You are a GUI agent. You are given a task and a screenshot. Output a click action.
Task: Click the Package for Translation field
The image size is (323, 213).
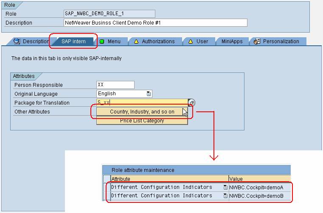tap(142, 102)
